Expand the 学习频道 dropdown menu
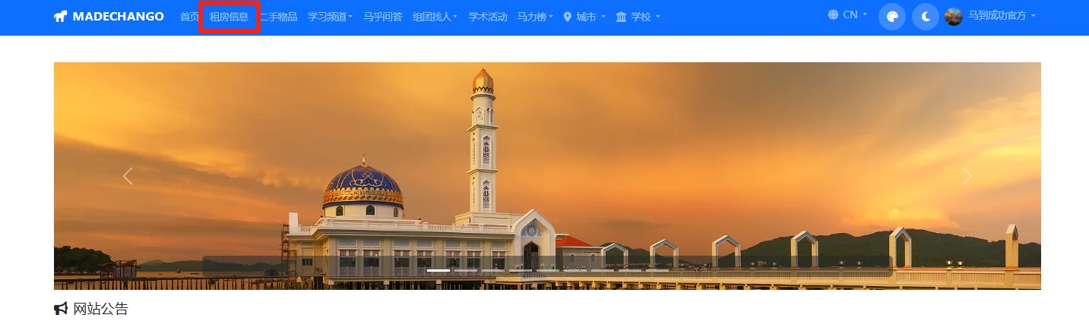The image size is (1089, 321). point(330,17)
